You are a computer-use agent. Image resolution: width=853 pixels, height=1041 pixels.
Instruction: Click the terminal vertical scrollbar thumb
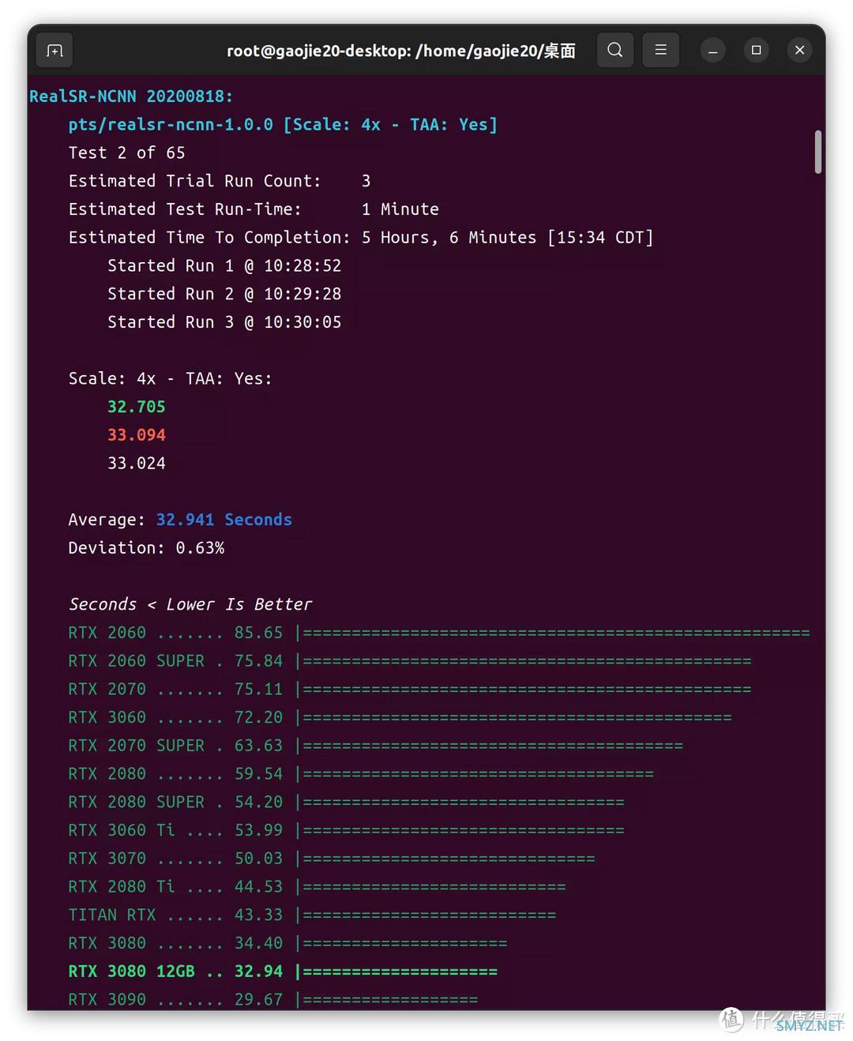[x=817, y=152]
